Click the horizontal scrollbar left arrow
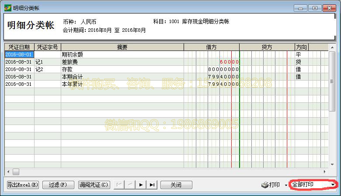 (x=8, y=172)
